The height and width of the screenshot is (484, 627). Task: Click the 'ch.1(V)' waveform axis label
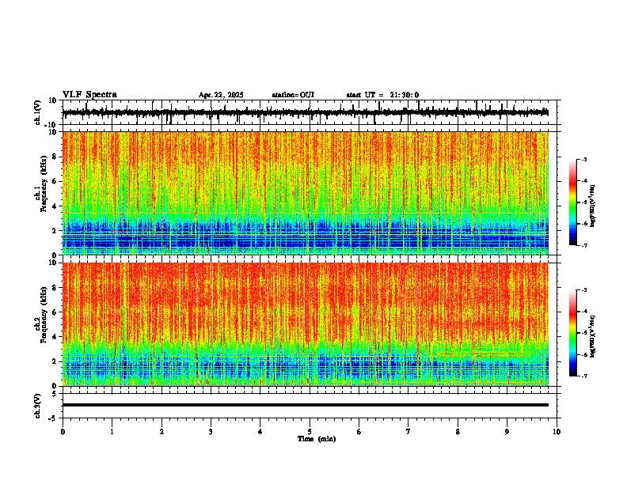pos(38,112)
